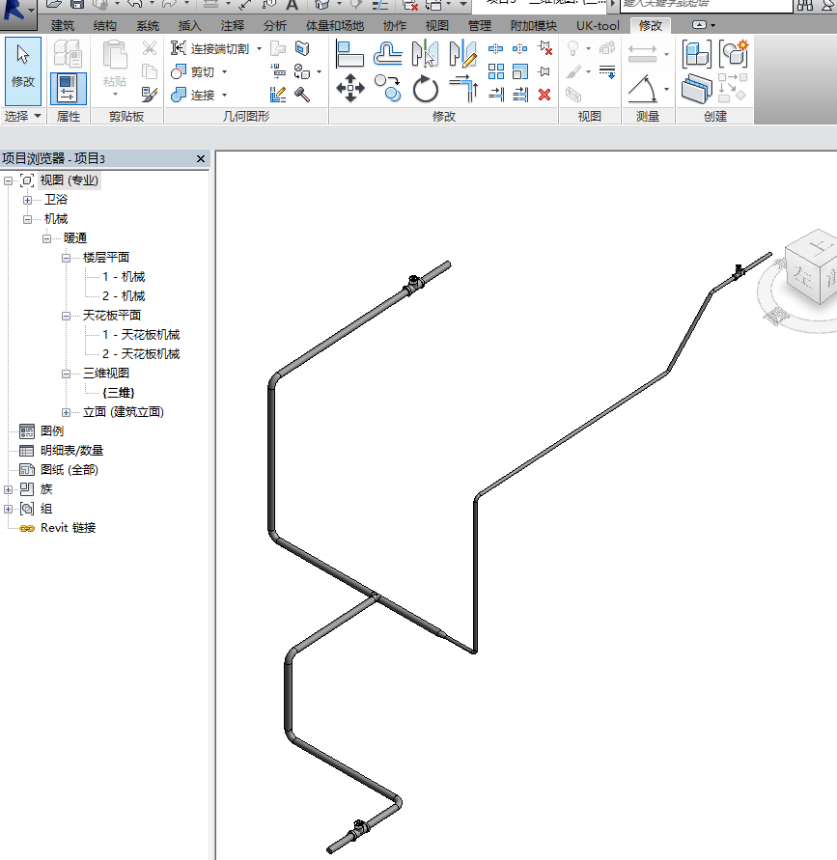The height and width of the screenshot is (860, 837).
Task: Click the Rotate tool icon
Action: click(x=426, y=90)
